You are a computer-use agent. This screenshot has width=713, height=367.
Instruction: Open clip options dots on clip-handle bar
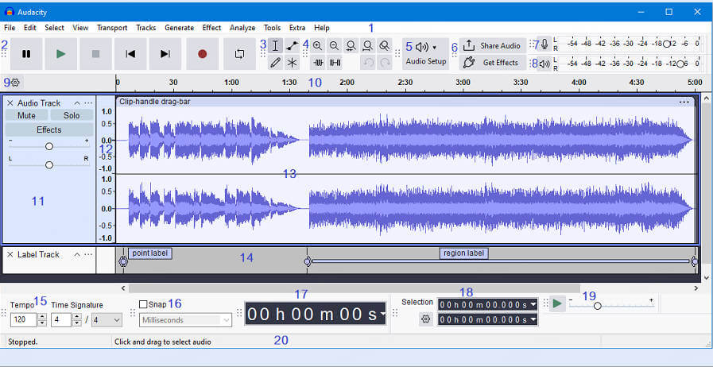(684, 102)
